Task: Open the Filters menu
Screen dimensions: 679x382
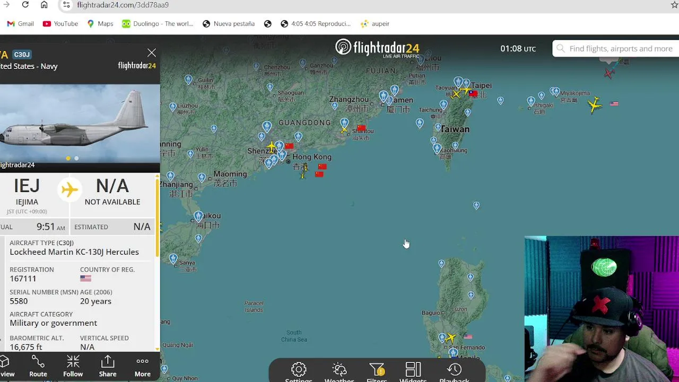Action: 377,372
